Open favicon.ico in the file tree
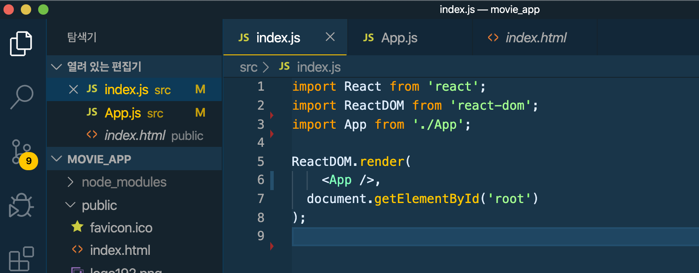The height and width of the screenshot is (273, 699). [134, 228]
